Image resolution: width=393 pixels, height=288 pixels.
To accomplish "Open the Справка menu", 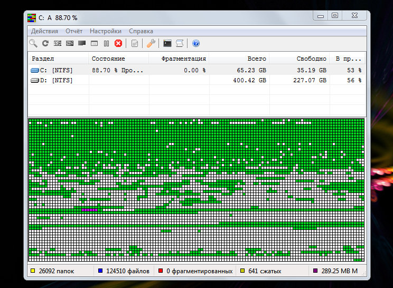I will (141, 31).
